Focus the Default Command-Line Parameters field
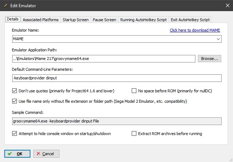This screenshot has height=162, width=233. (x=117, y=78)
